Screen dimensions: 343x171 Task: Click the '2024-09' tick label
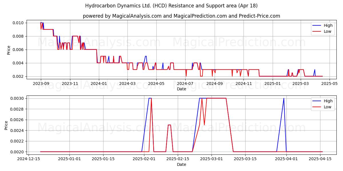pyautogui.click(x=214, y=84)
